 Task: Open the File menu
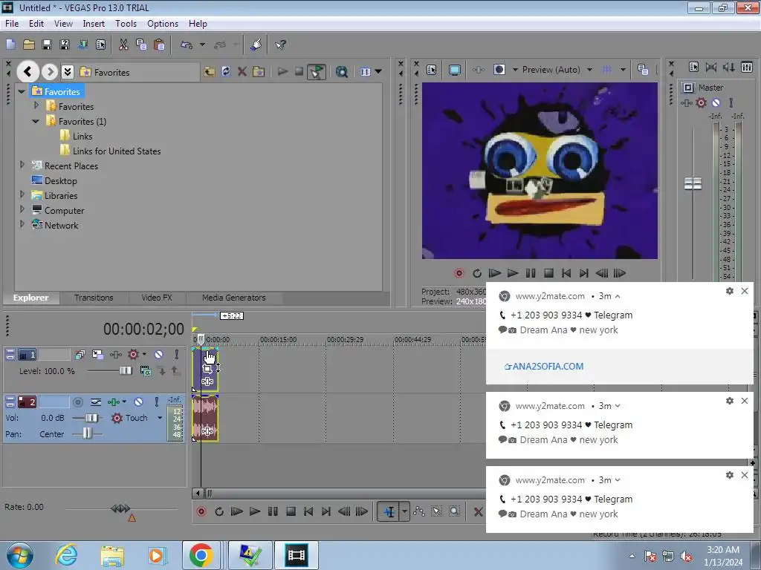tap(12, 23)
